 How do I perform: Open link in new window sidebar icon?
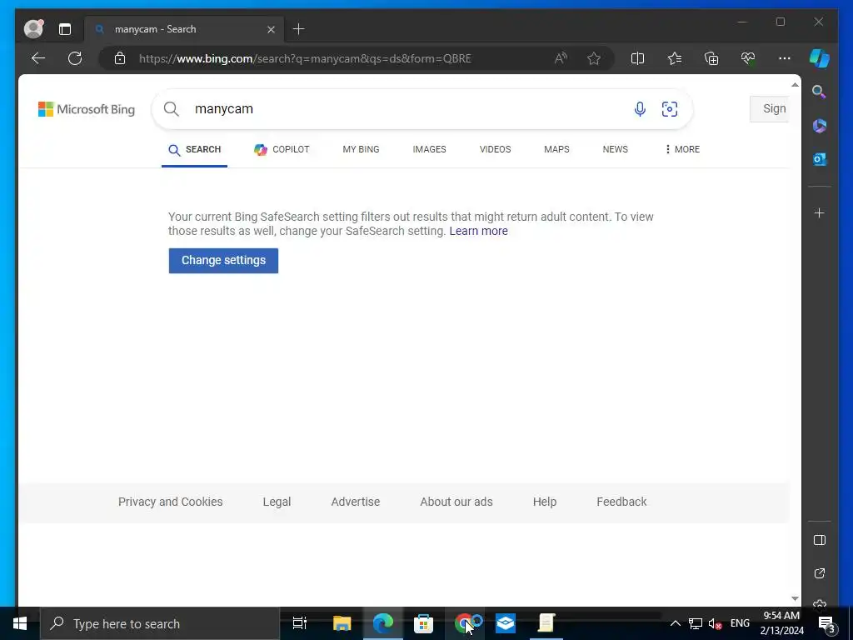coord(820,573)
